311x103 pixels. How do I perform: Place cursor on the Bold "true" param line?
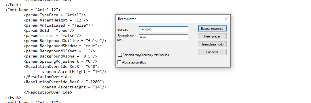pos(49,30)
